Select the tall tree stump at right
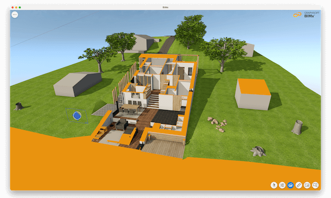 [x=297, y=127]
